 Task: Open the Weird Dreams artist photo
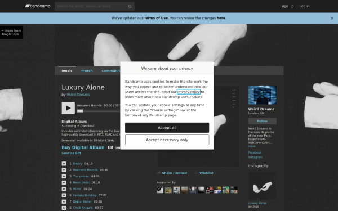coord(263,95)
